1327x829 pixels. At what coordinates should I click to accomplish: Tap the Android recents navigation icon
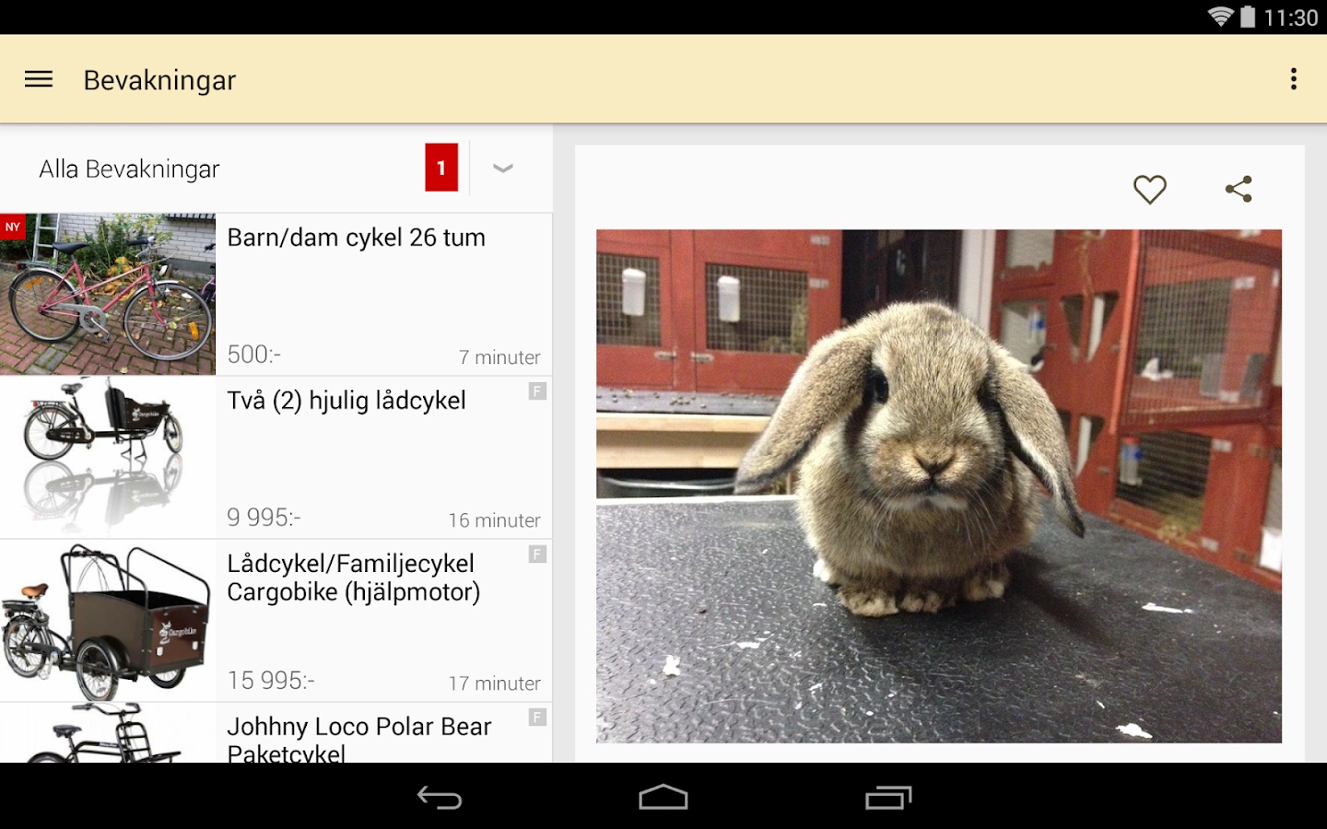pyautogui.click(x=887, y=798)
